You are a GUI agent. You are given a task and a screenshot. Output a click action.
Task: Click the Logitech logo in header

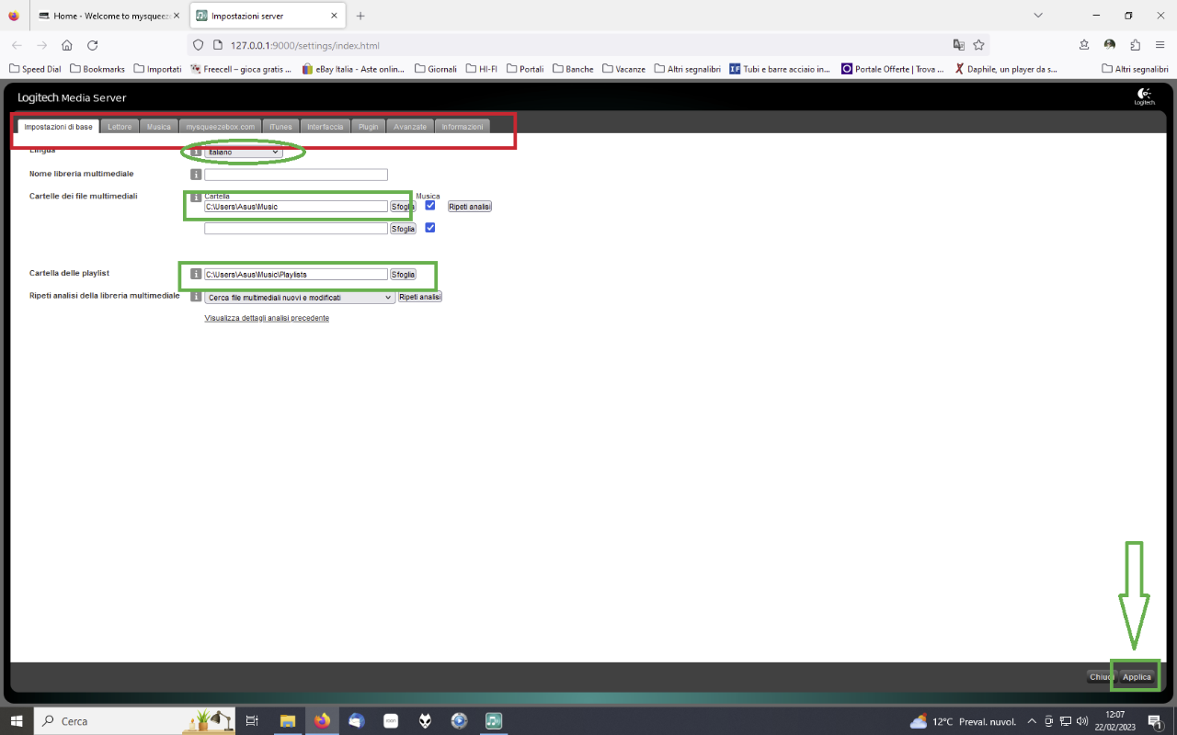1144,96
